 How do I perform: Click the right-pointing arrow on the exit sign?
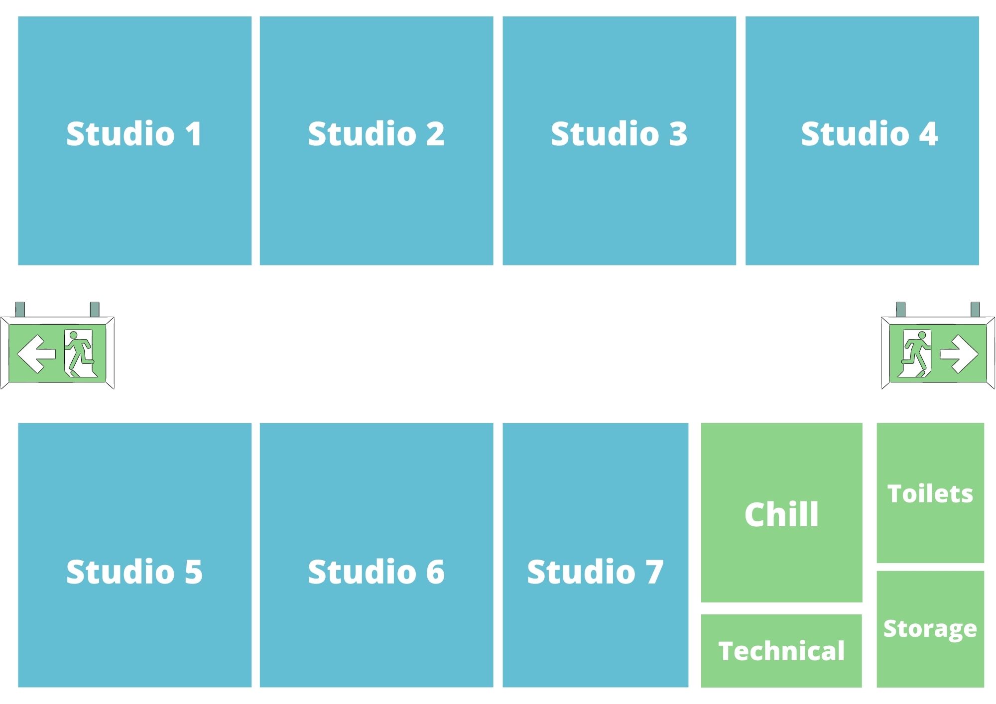(959, 354)
